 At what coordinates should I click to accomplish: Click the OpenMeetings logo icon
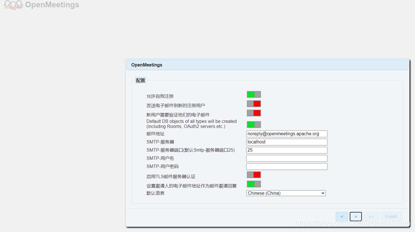13,5
